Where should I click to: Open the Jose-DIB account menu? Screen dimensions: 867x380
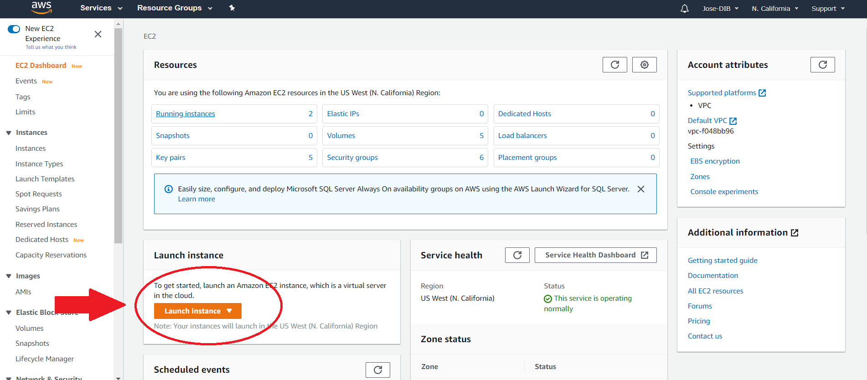tap(720, 9)
